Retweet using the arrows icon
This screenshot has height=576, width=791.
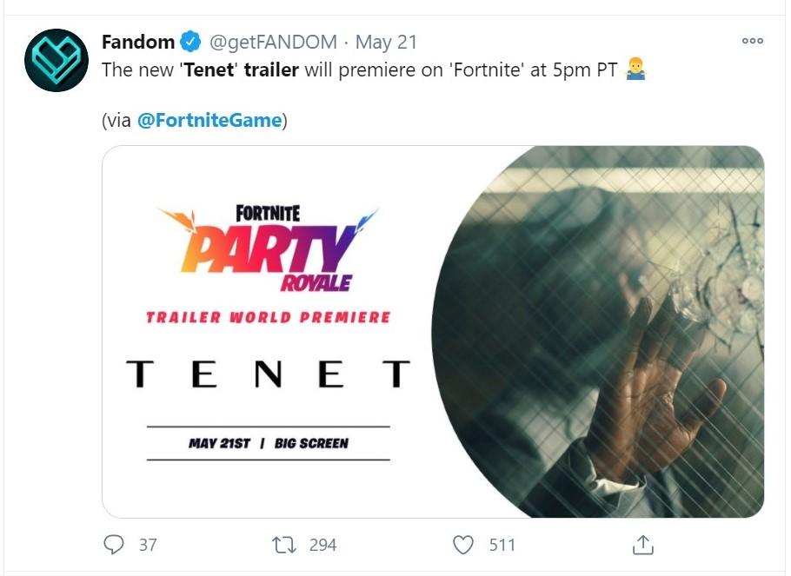[x=283, y=545]
